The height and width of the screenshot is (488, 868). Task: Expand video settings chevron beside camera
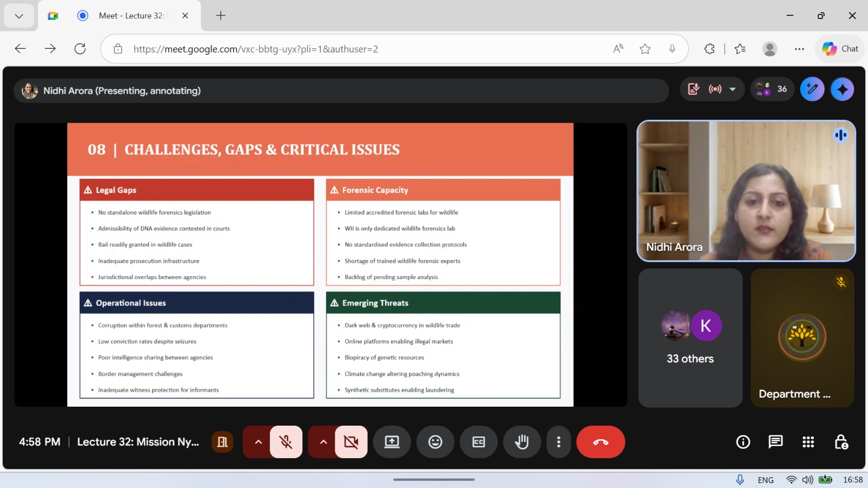pos(323,442)
